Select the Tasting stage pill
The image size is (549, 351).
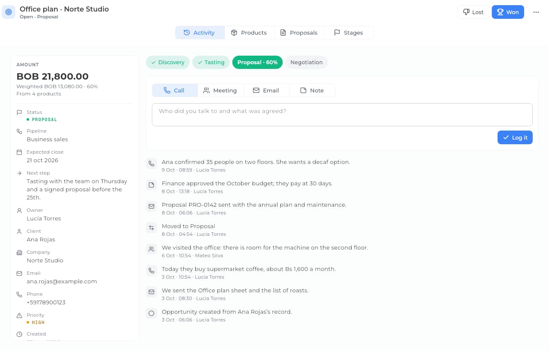pos(211,62)
